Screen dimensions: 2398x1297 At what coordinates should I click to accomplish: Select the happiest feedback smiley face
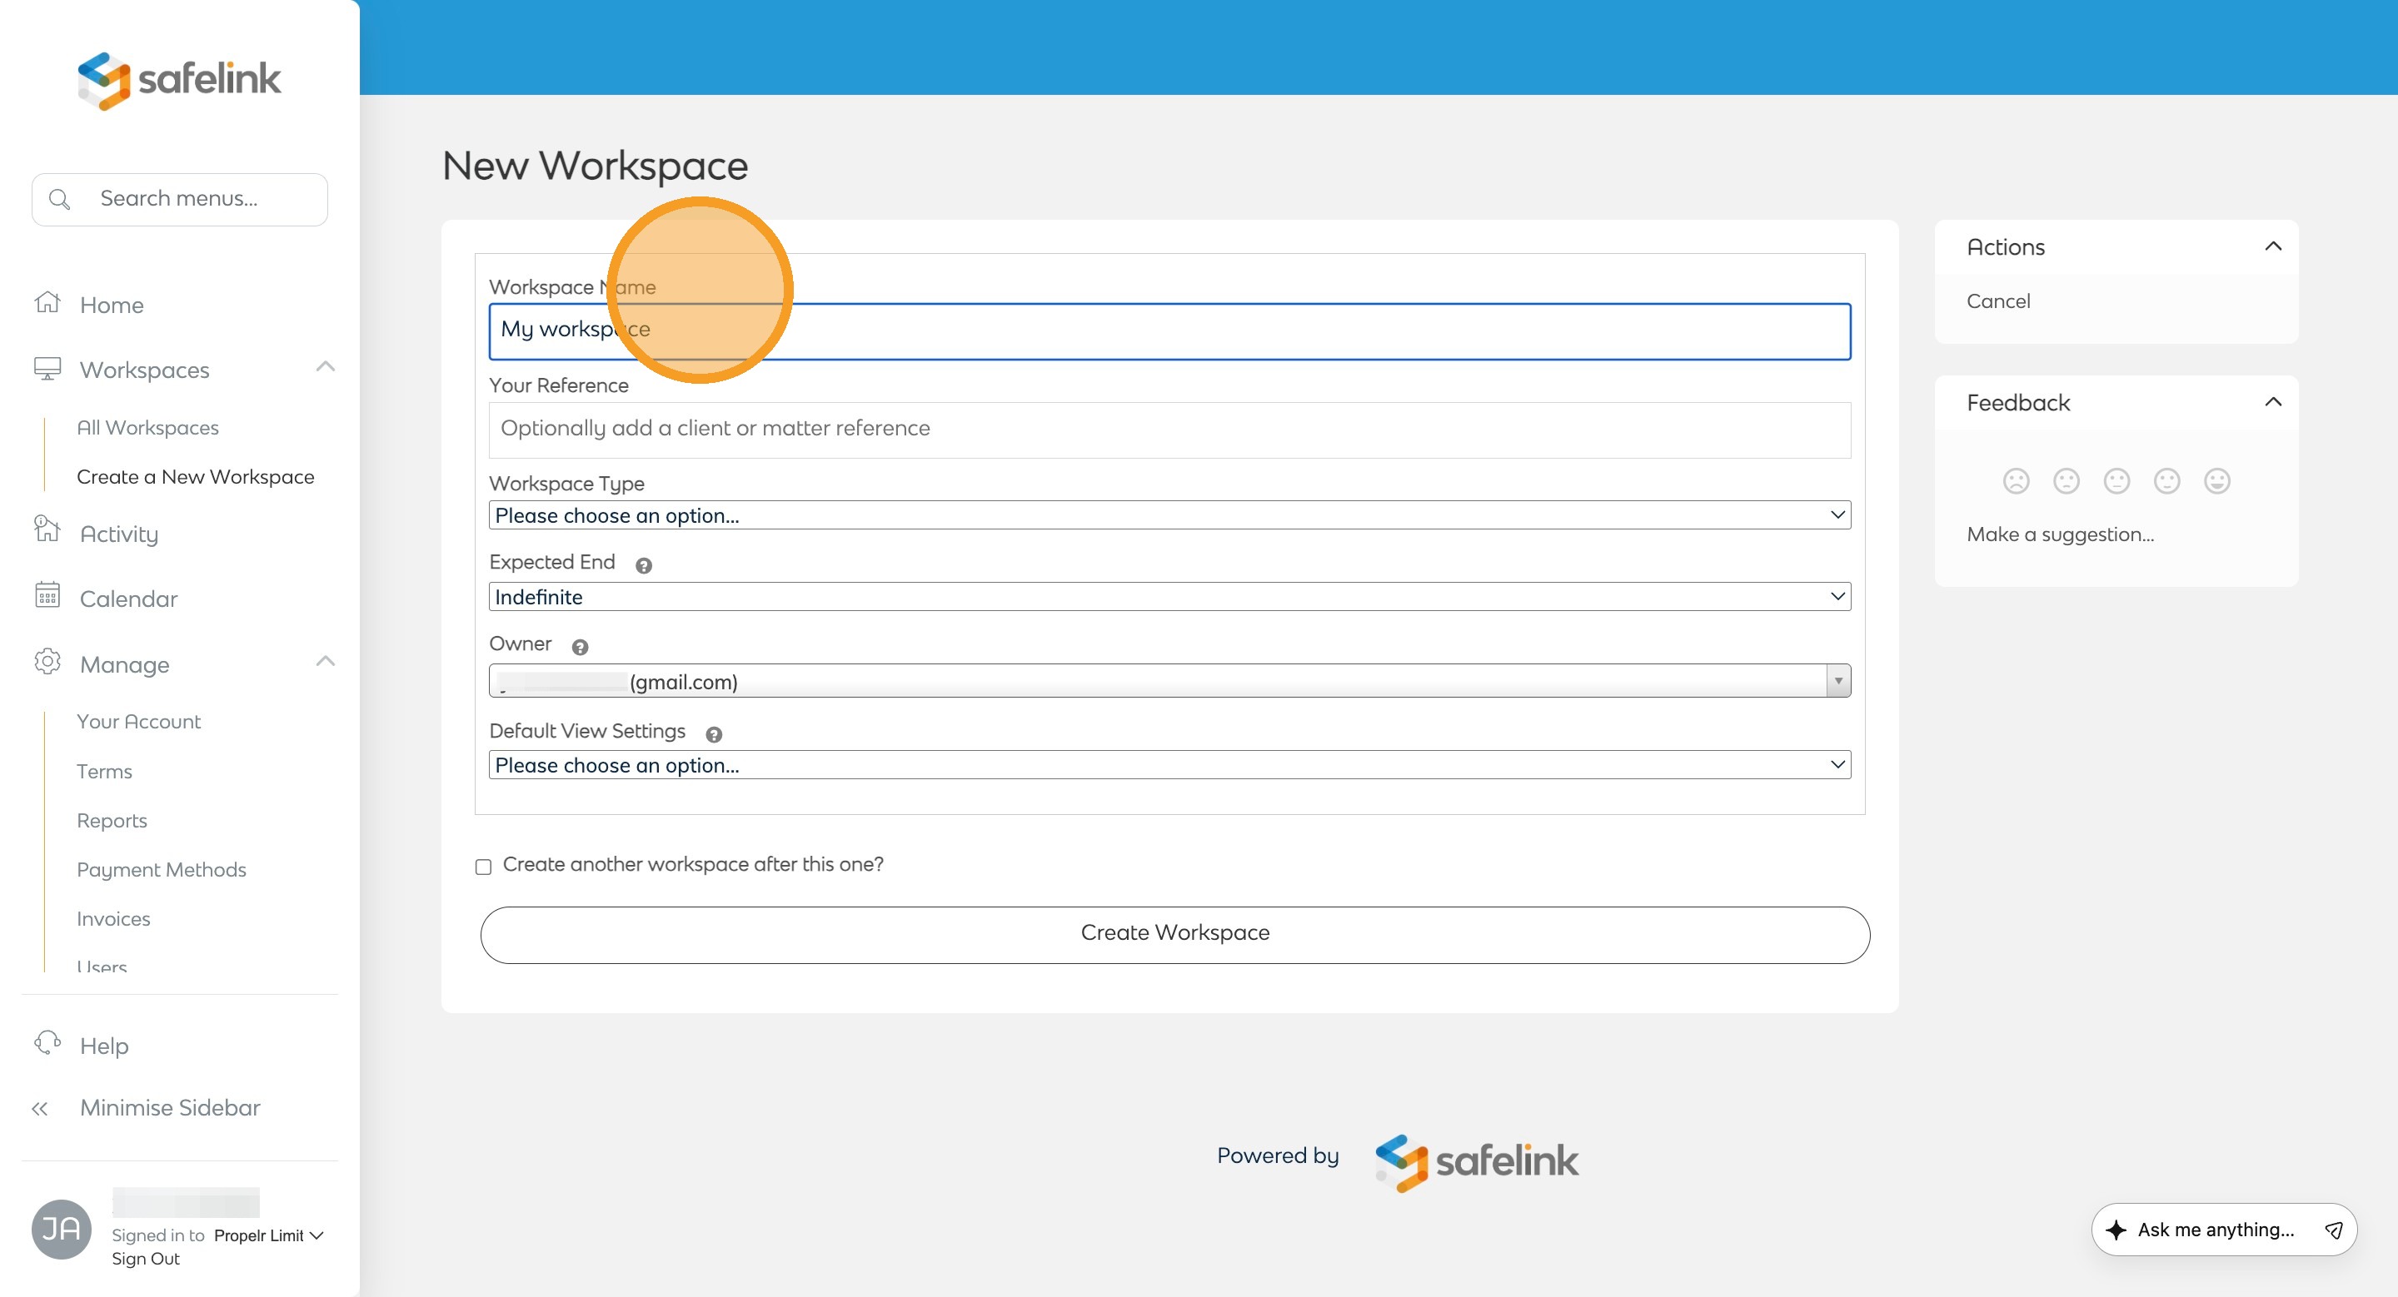click(2216, 481)
